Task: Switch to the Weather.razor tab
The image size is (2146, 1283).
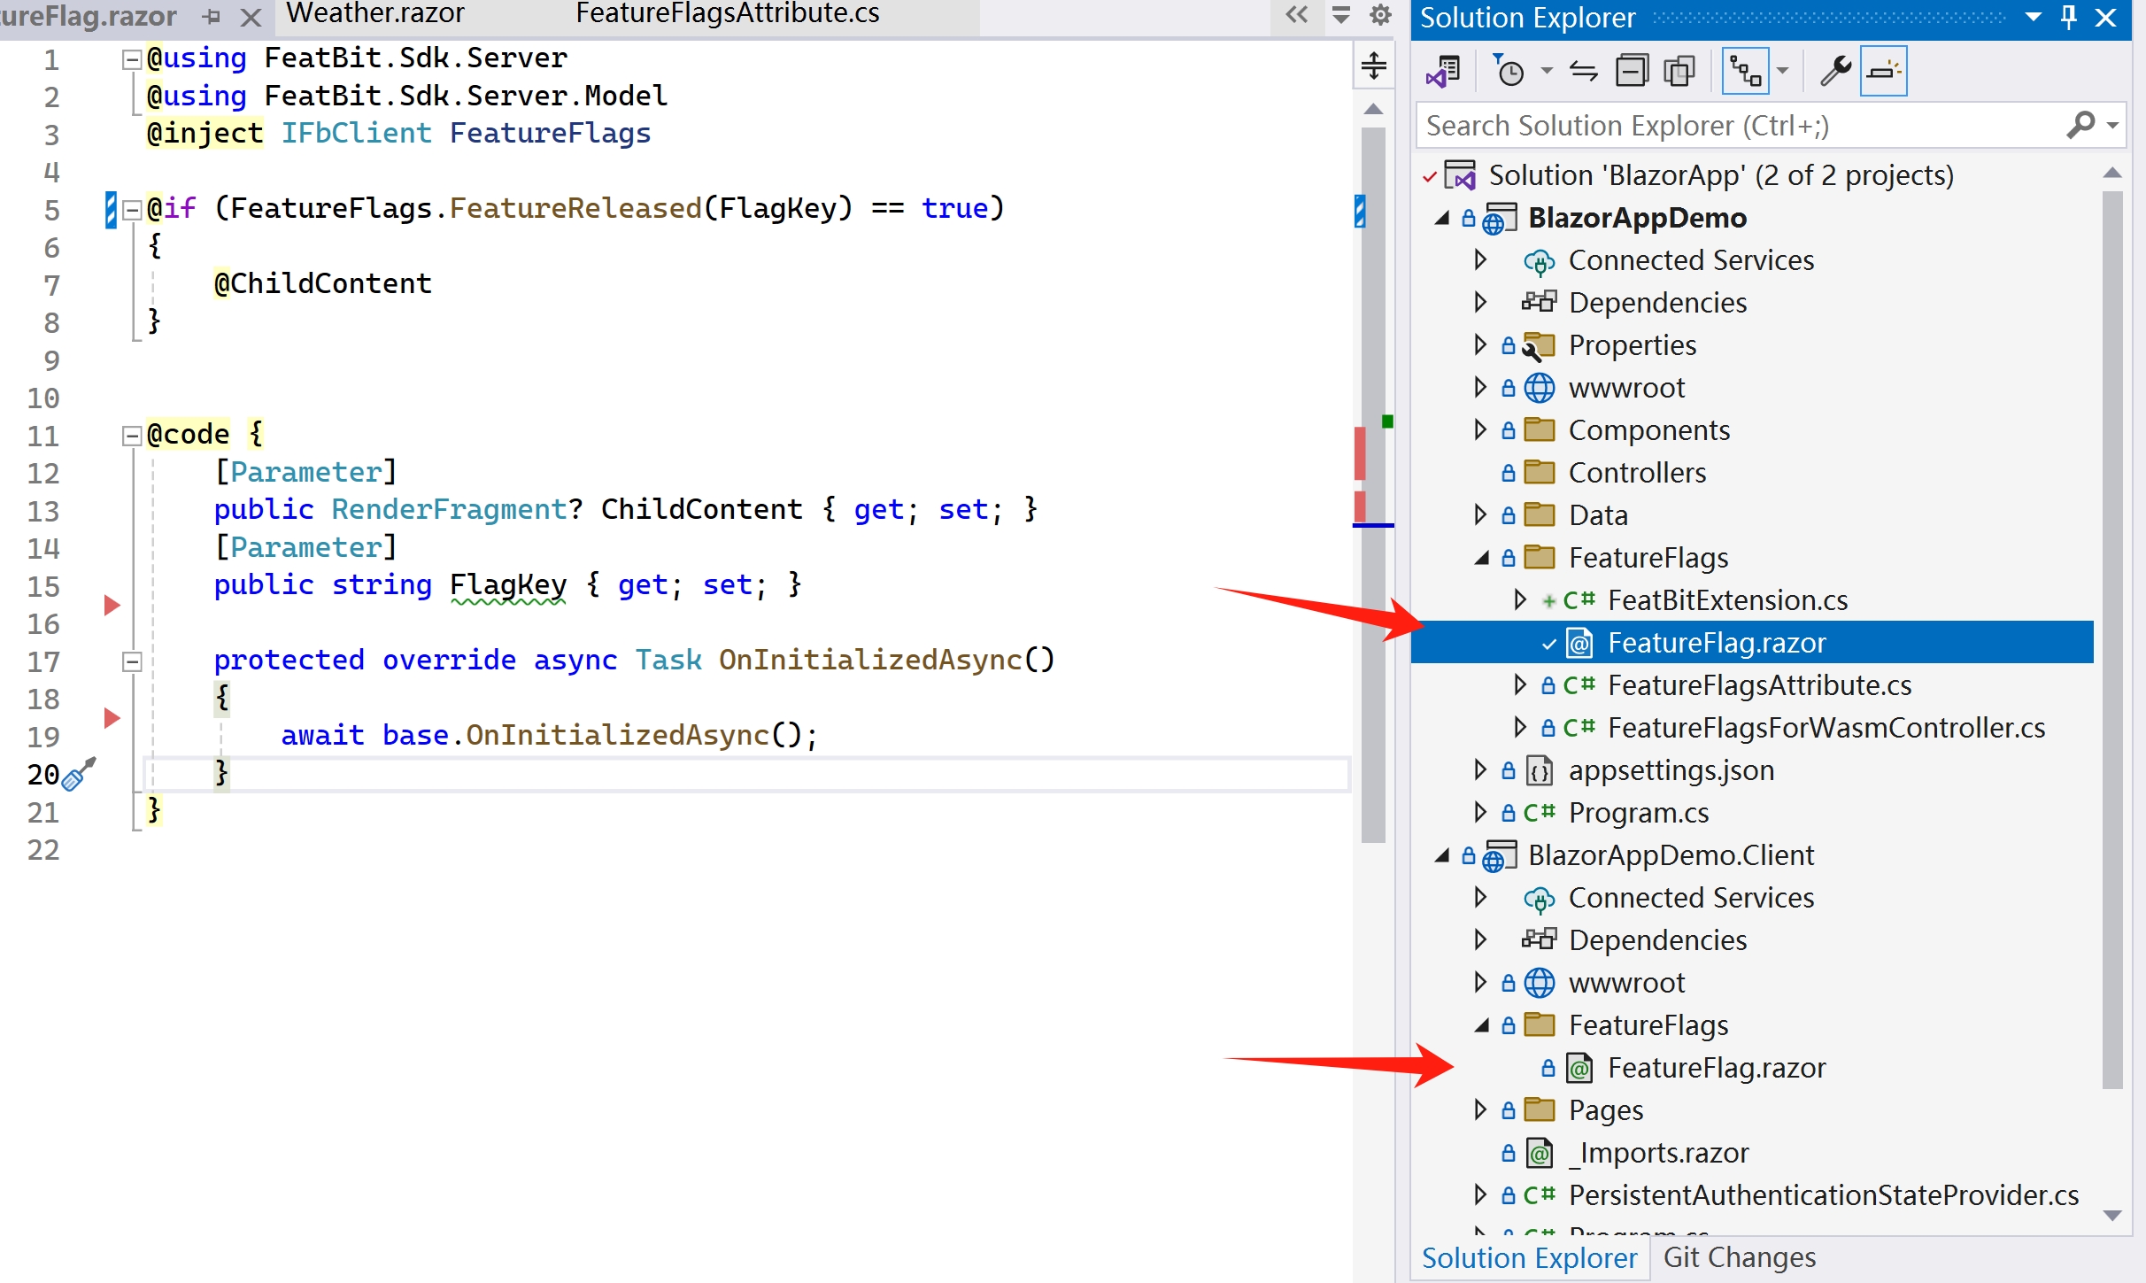Action: click(375, 13)
